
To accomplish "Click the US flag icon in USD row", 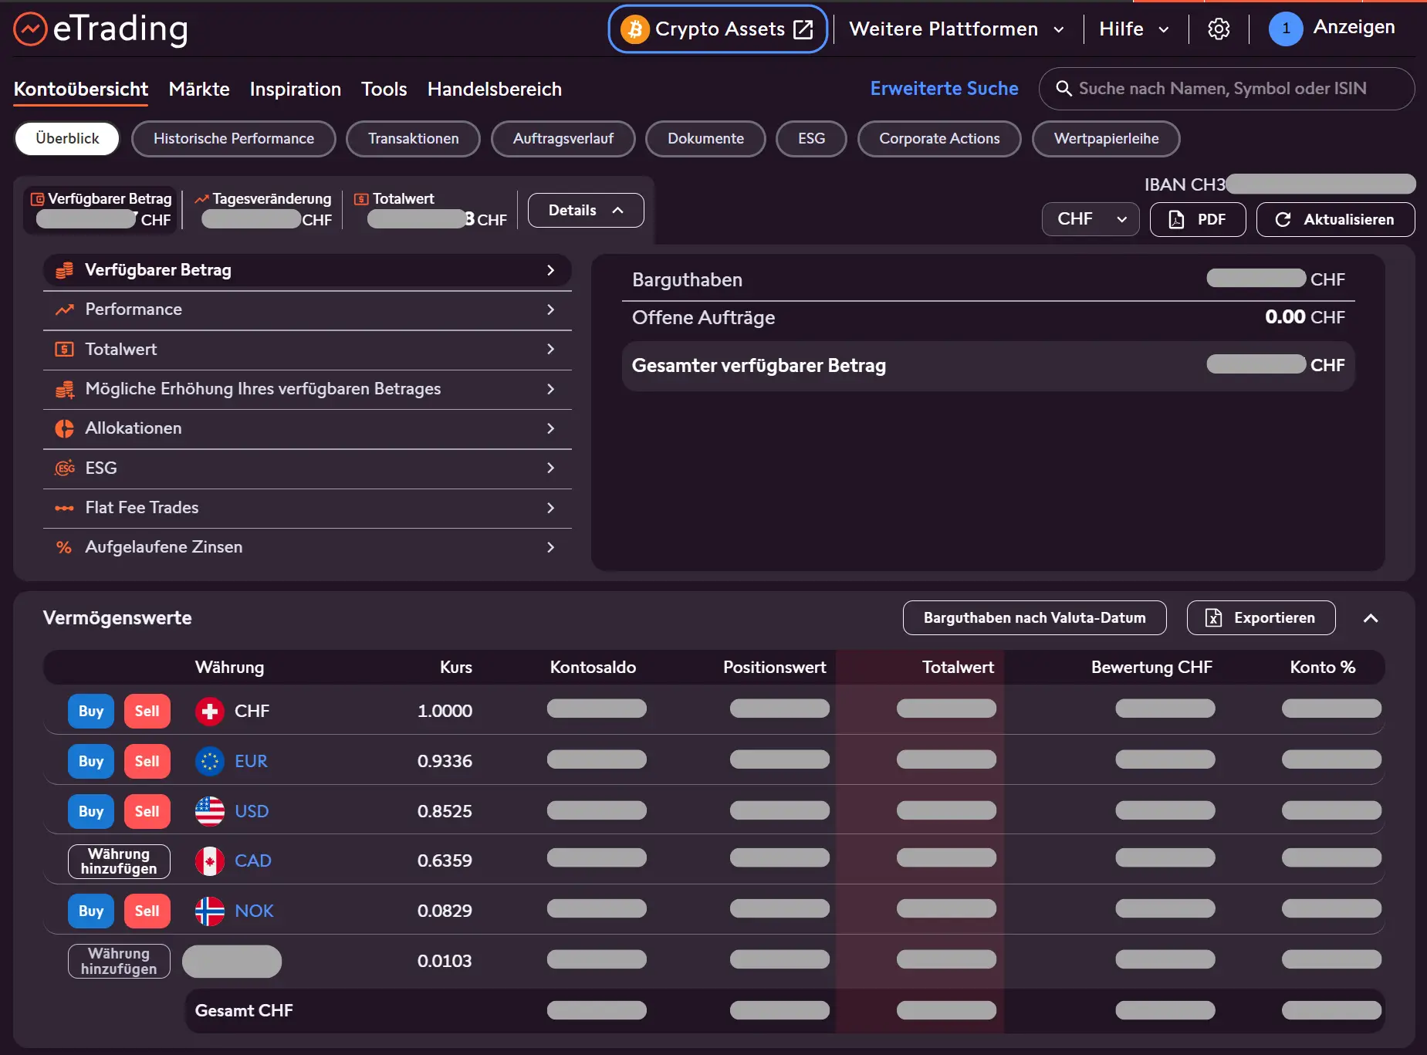I will pyautogui.click(x=209, y=811).
